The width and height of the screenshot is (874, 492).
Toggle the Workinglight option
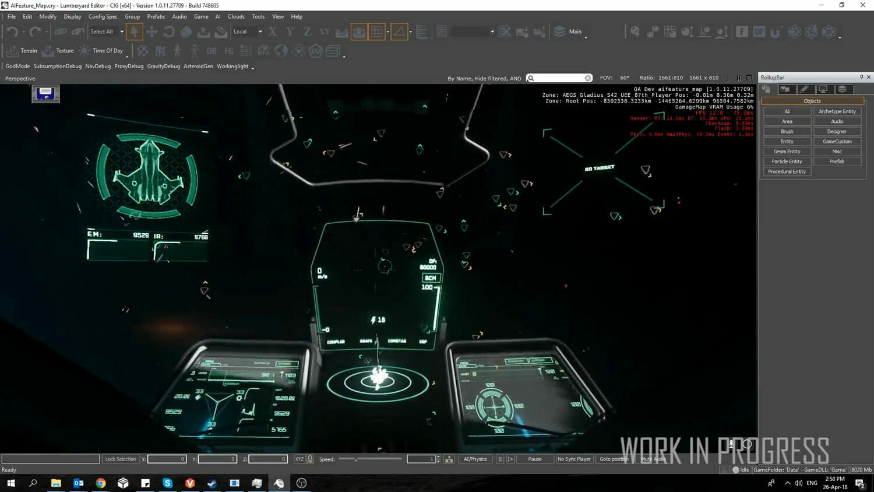tap(232, 66)
